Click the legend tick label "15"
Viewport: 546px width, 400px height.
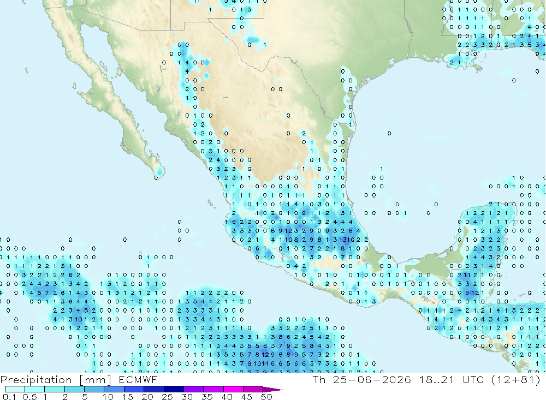[x=128, y=397]
